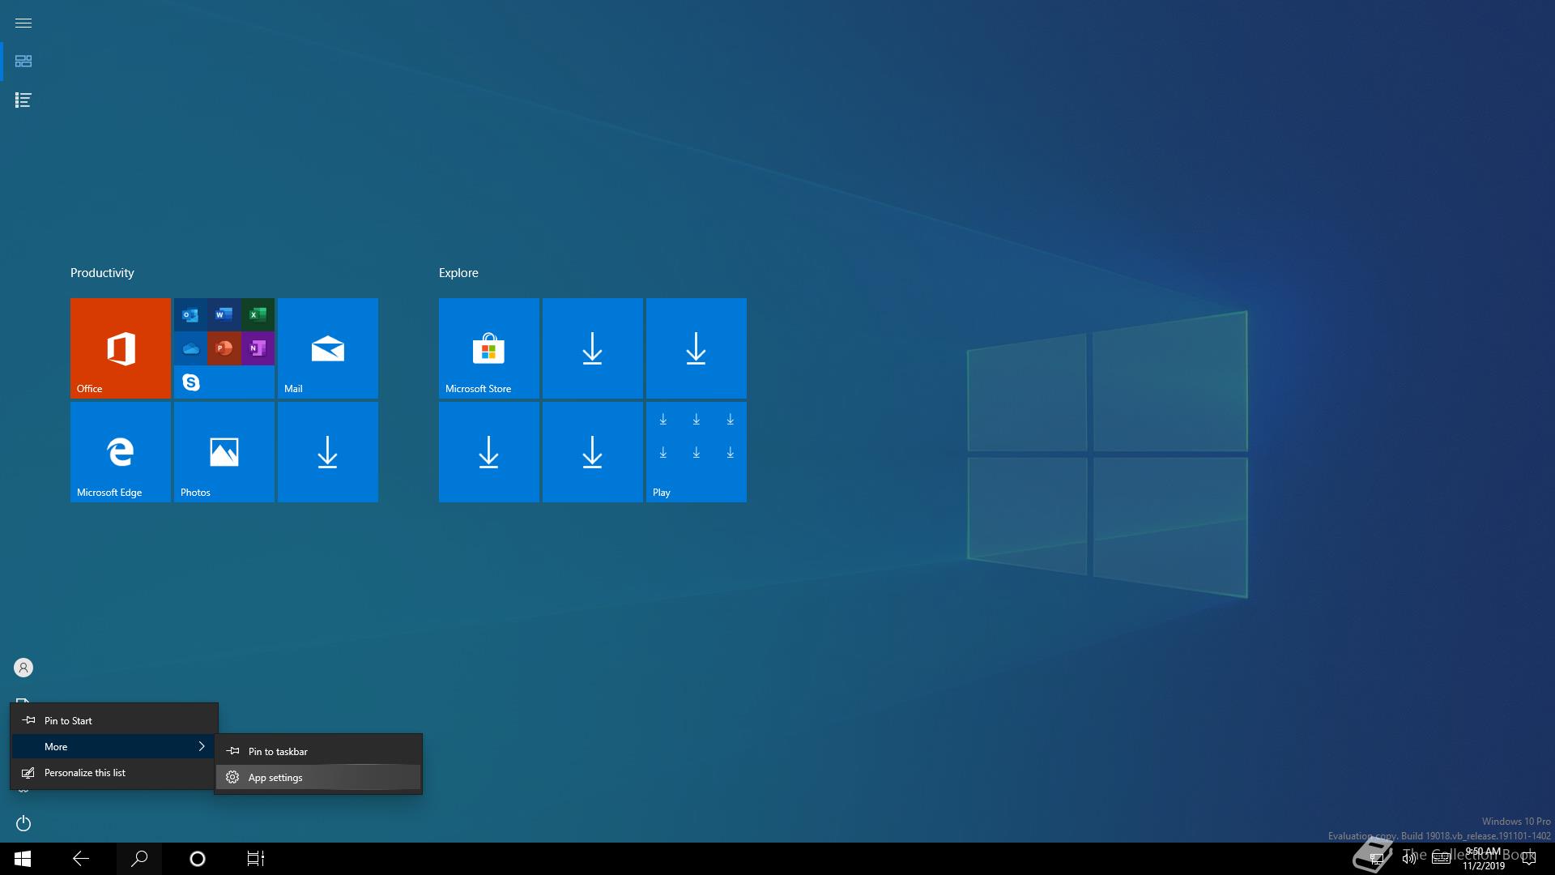Click the OneNote icon in folder tile
The width and height of the screenshot is (1555, 875).
pos(258,348)
